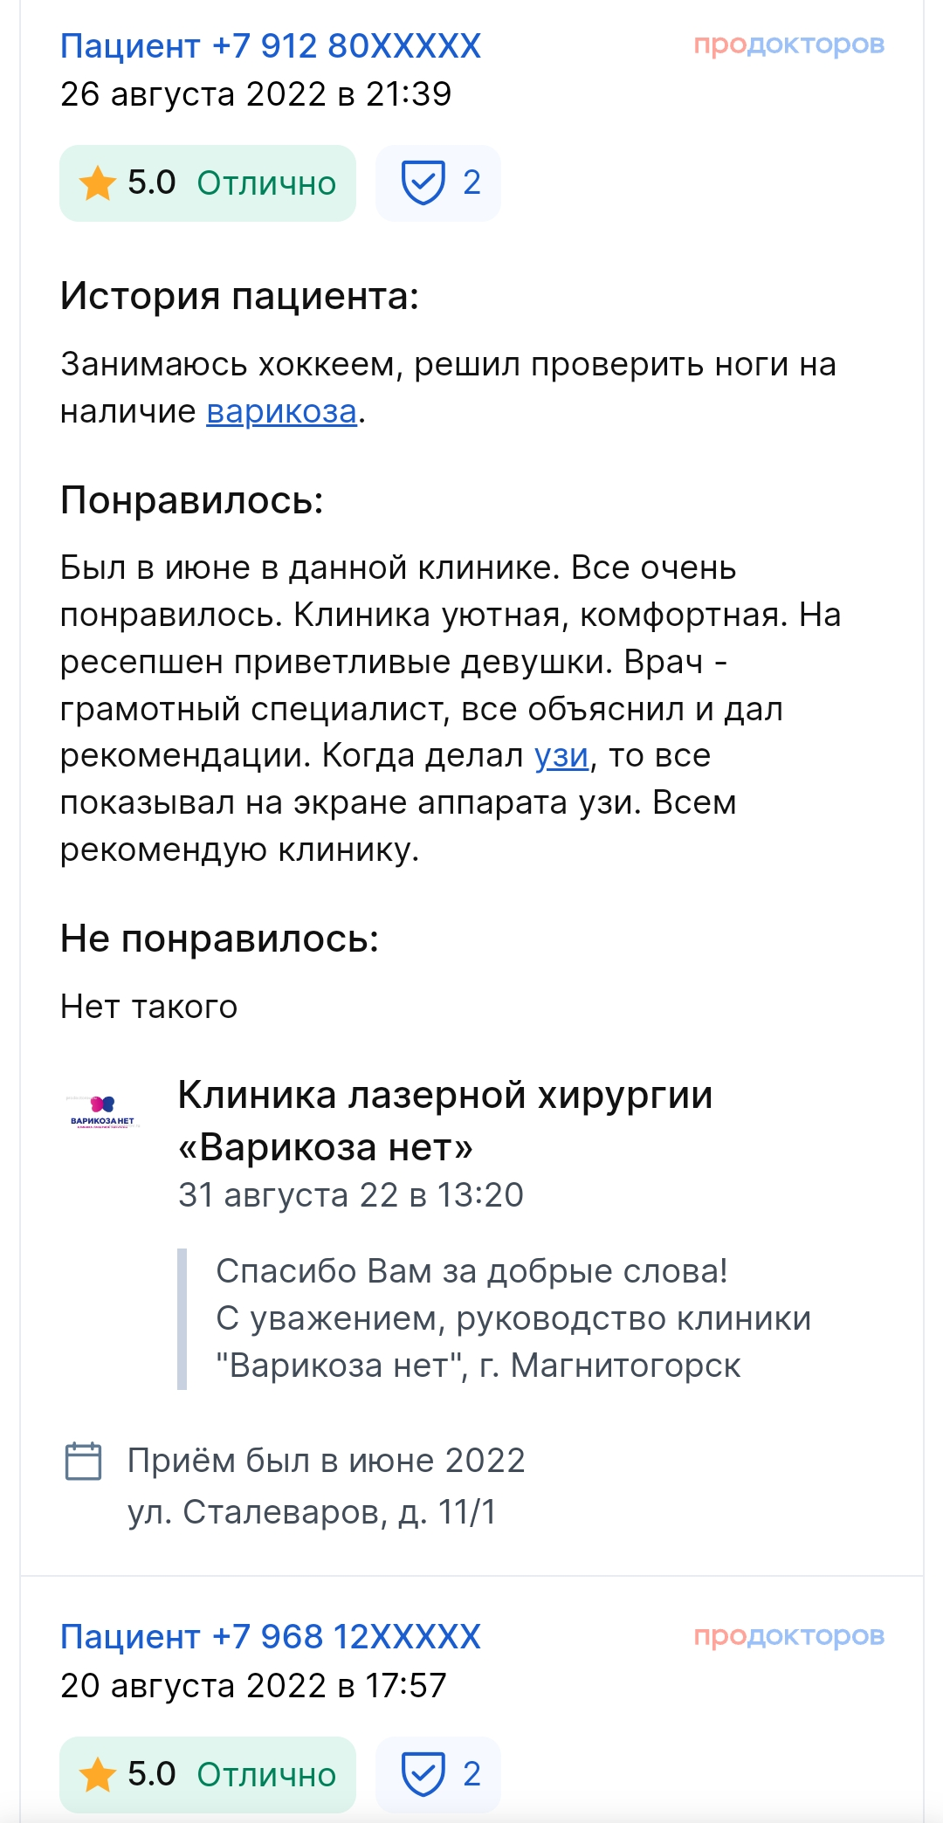Viewport: 943px width, 1823px height.
Task: Click the продокторов logo in the first review
Action: point(788,45)
